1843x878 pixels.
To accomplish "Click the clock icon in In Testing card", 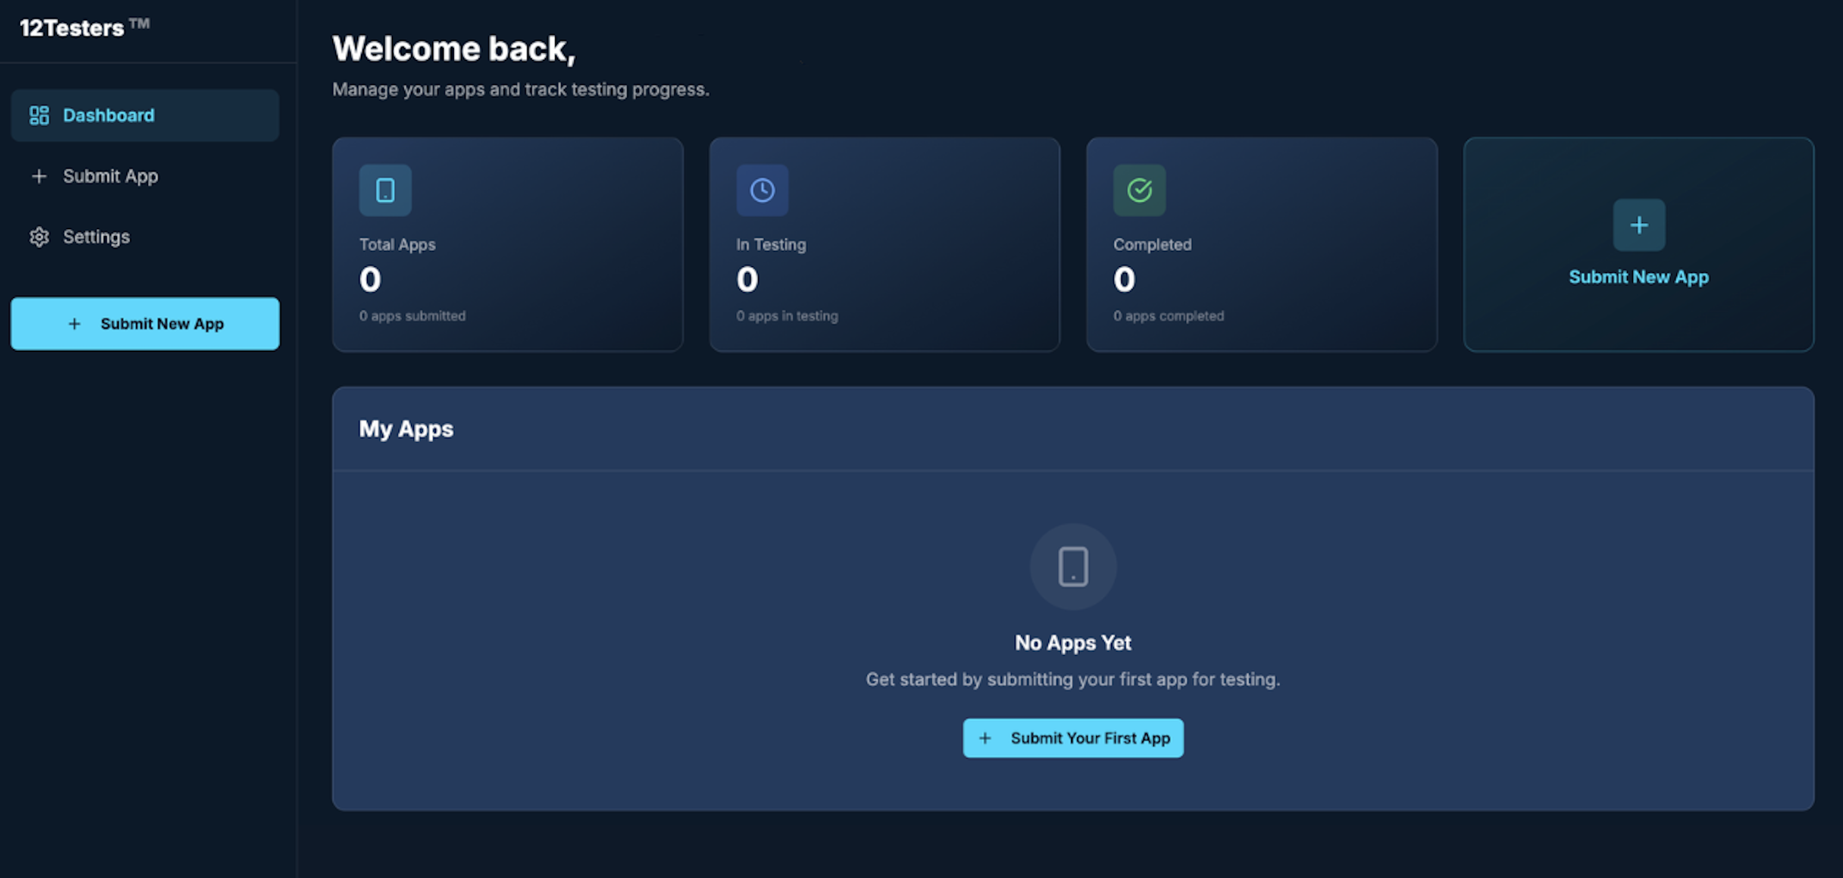I will 762,190.
